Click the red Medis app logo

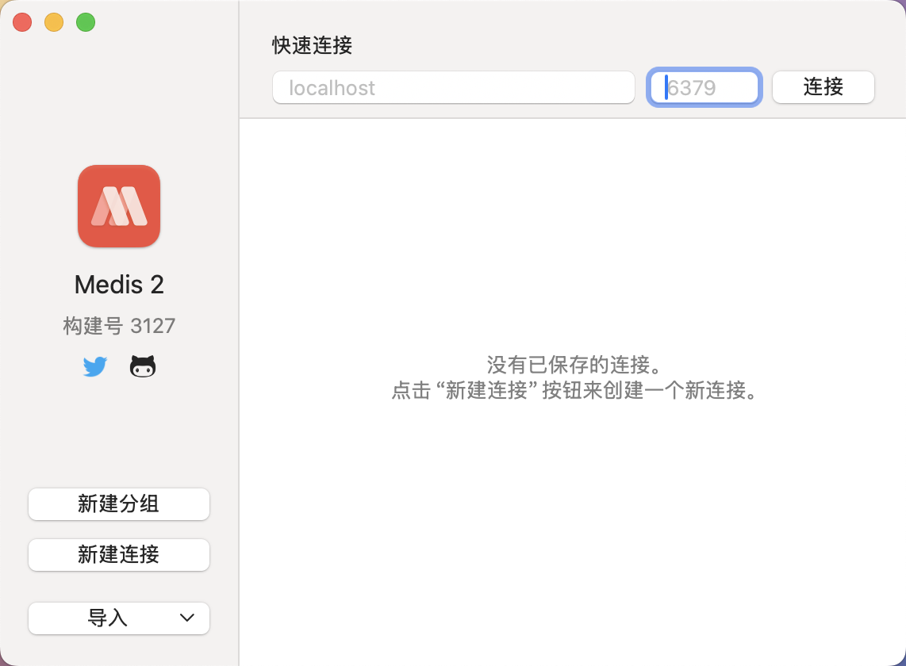(x=119, y=206)
